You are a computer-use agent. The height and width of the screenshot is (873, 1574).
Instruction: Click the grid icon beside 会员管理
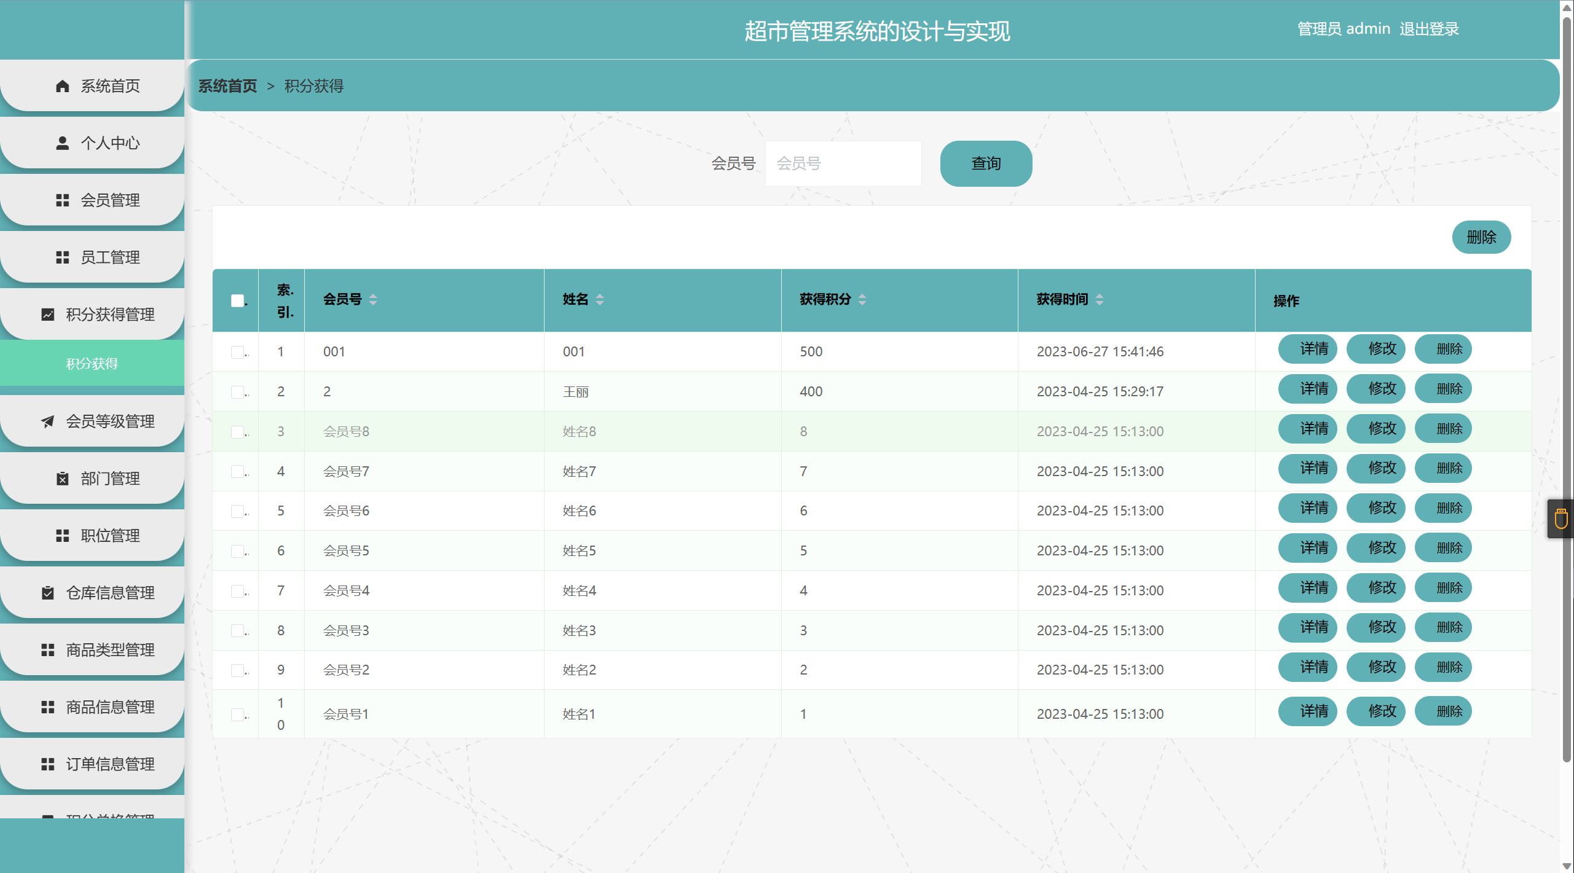click(x=62, y=200)
